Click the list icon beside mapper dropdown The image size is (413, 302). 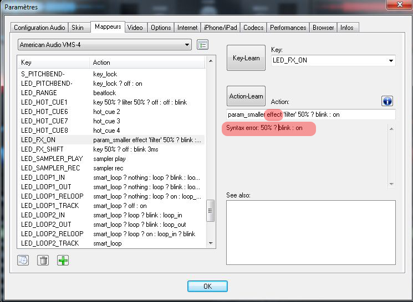202,45
